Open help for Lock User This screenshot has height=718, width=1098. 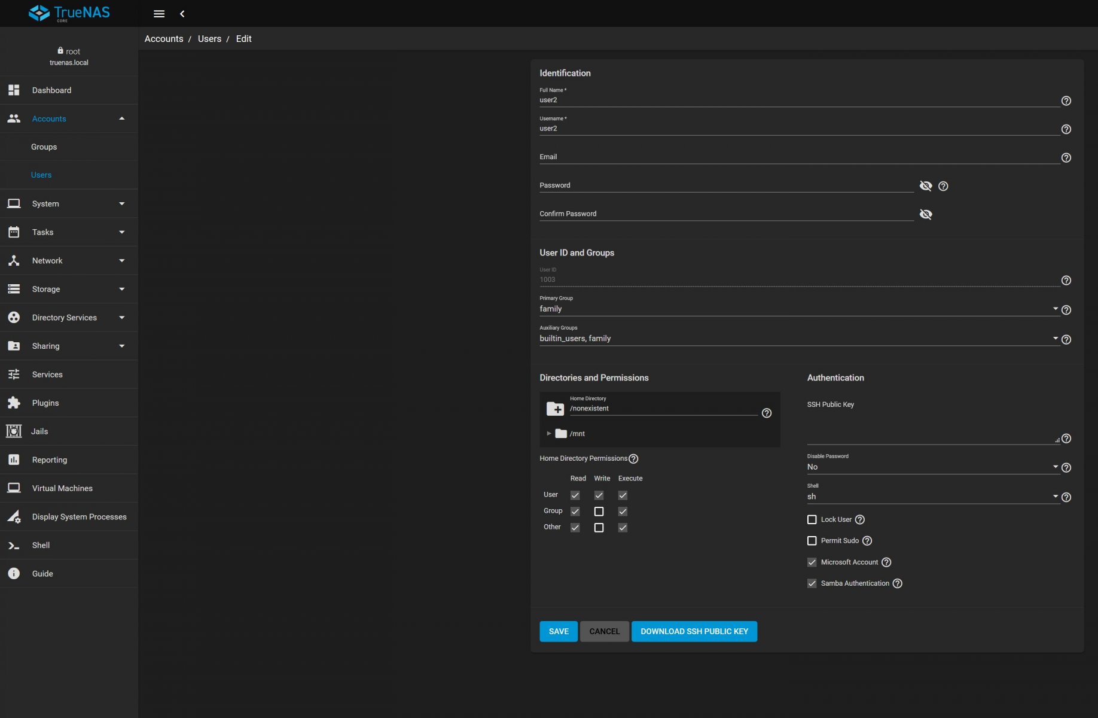860,520
